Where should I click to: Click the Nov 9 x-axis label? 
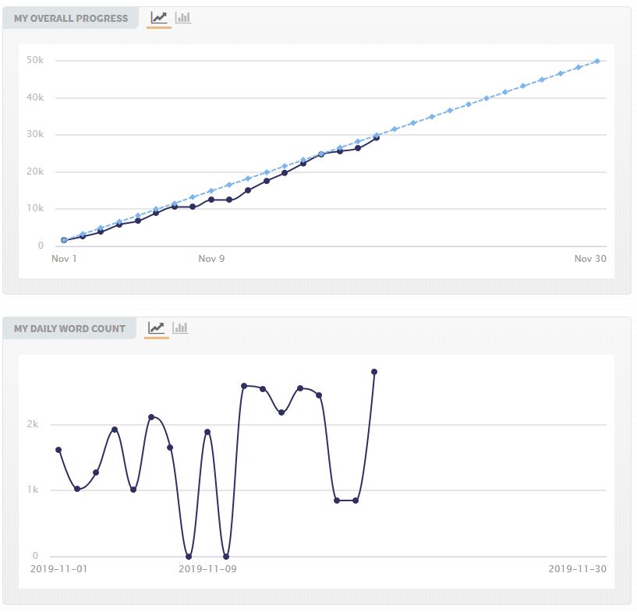tap(211, 259)
